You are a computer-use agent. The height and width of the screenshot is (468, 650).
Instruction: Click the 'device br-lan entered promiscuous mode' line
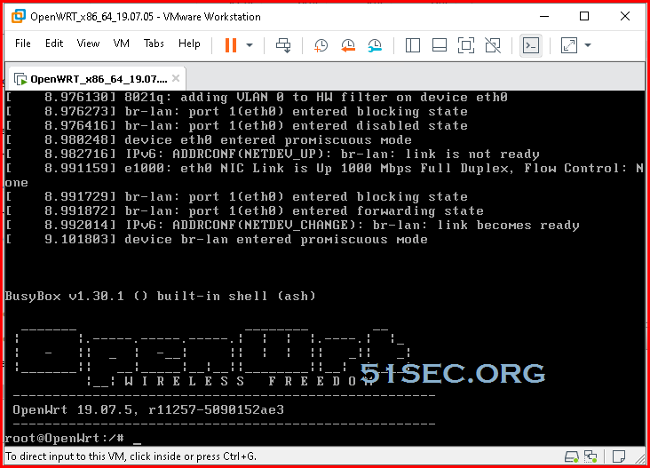217,240
